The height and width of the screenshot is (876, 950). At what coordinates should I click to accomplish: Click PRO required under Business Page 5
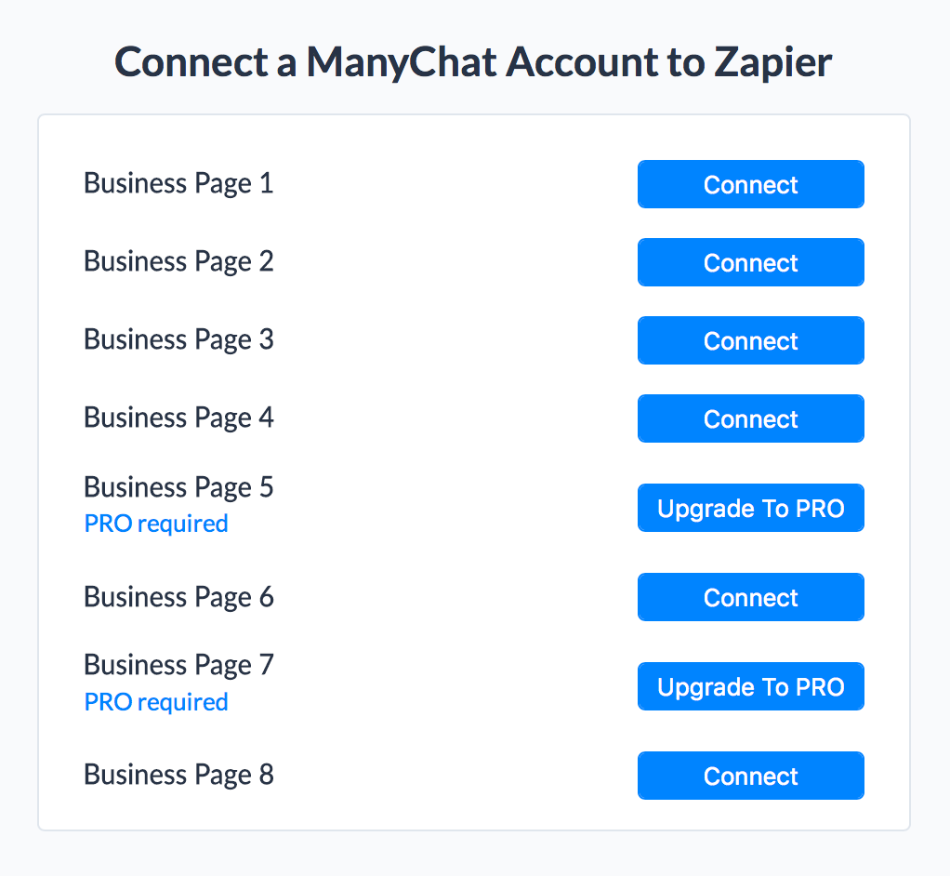(x=156, y=524)
